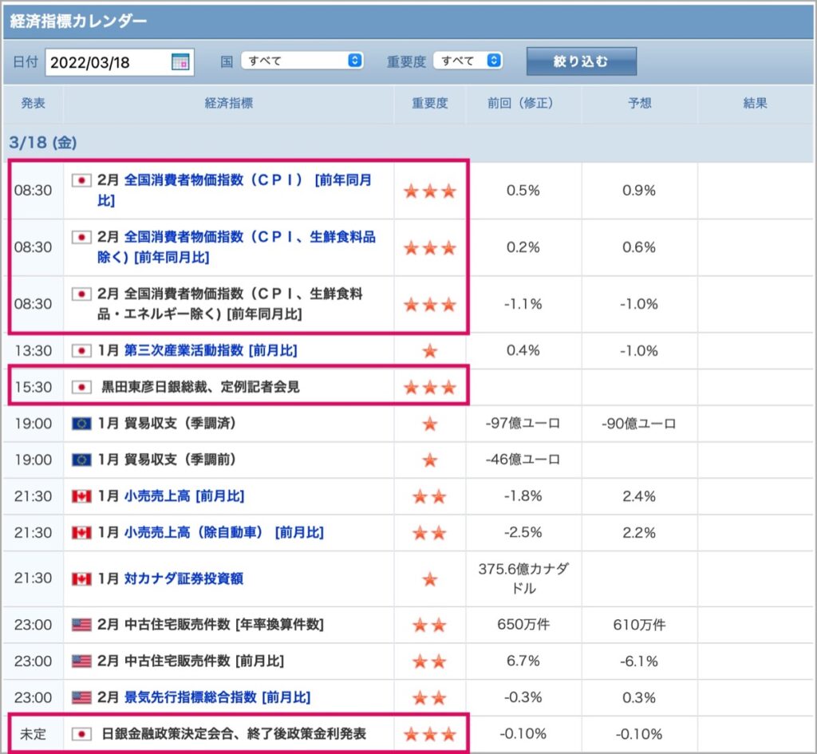Click the 結果 column header
Viewport: 817px width, 754px height.
click(756, 103)
